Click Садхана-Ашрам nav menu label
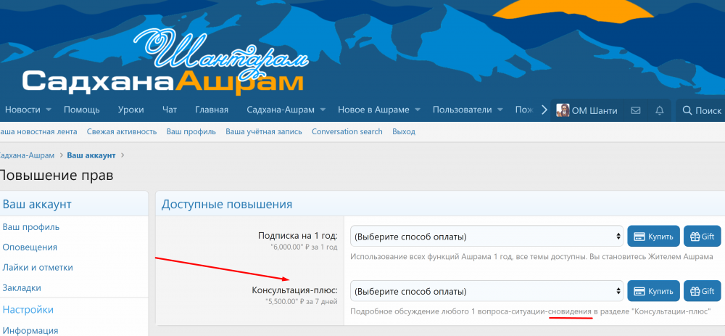Image resolution: width=725 pixels, height=336 pixels. tap(281, 110)
